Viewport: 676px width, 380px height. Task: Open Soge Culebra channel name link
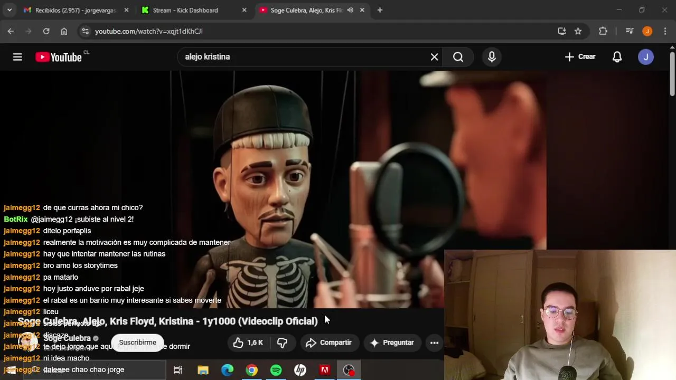(x=67, y=338)
